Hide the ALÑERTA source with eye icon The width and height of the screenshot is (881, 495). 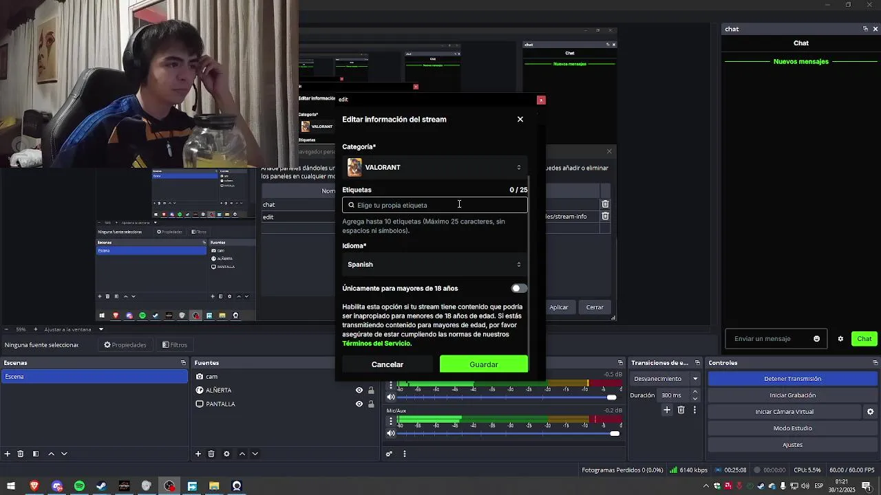click(359, 390)
